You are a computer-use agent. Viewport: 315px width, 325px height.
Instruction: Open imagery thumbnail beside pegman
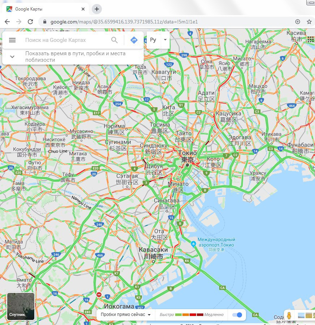pos(301,316)
